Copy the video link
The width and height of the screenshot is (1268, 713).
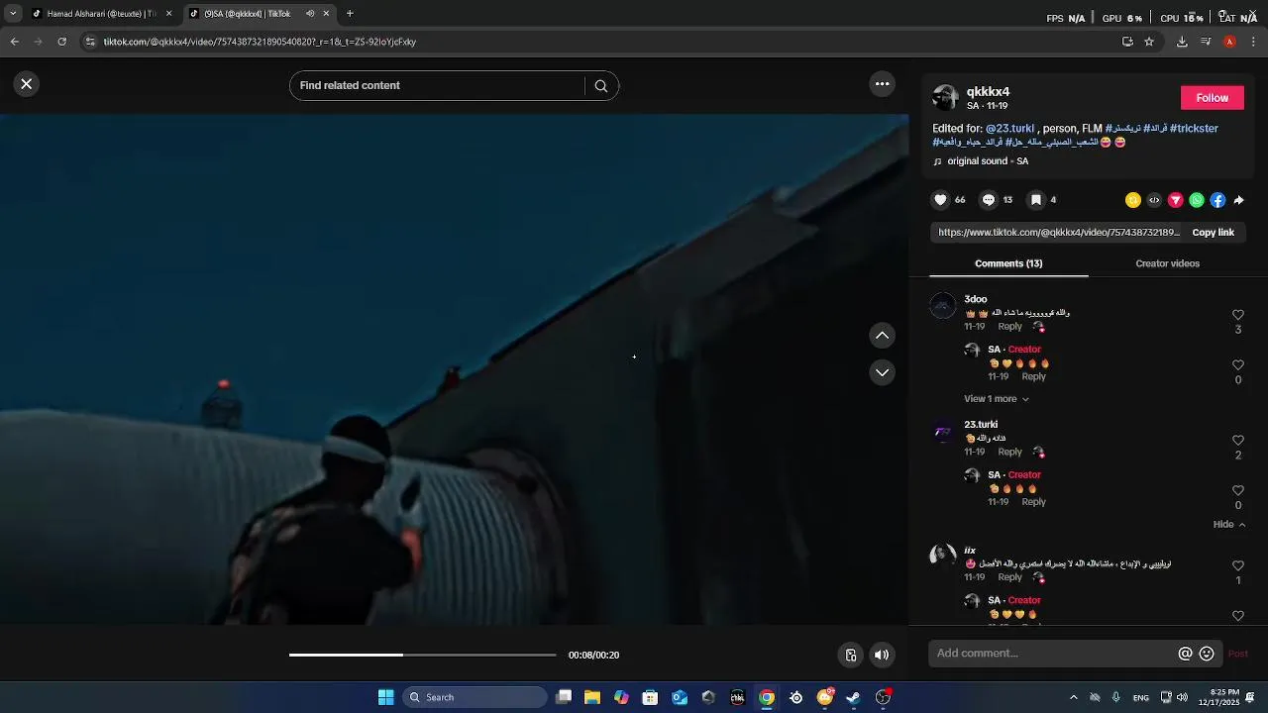click(x=1213, y=233)
